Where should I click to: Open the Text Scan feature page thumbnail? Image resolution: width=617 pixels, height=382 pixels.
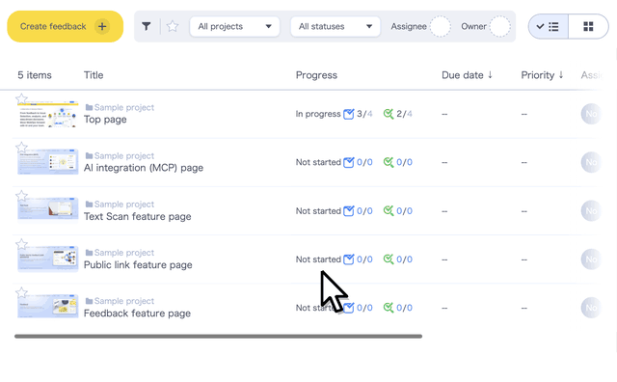(x=47, y=210)
